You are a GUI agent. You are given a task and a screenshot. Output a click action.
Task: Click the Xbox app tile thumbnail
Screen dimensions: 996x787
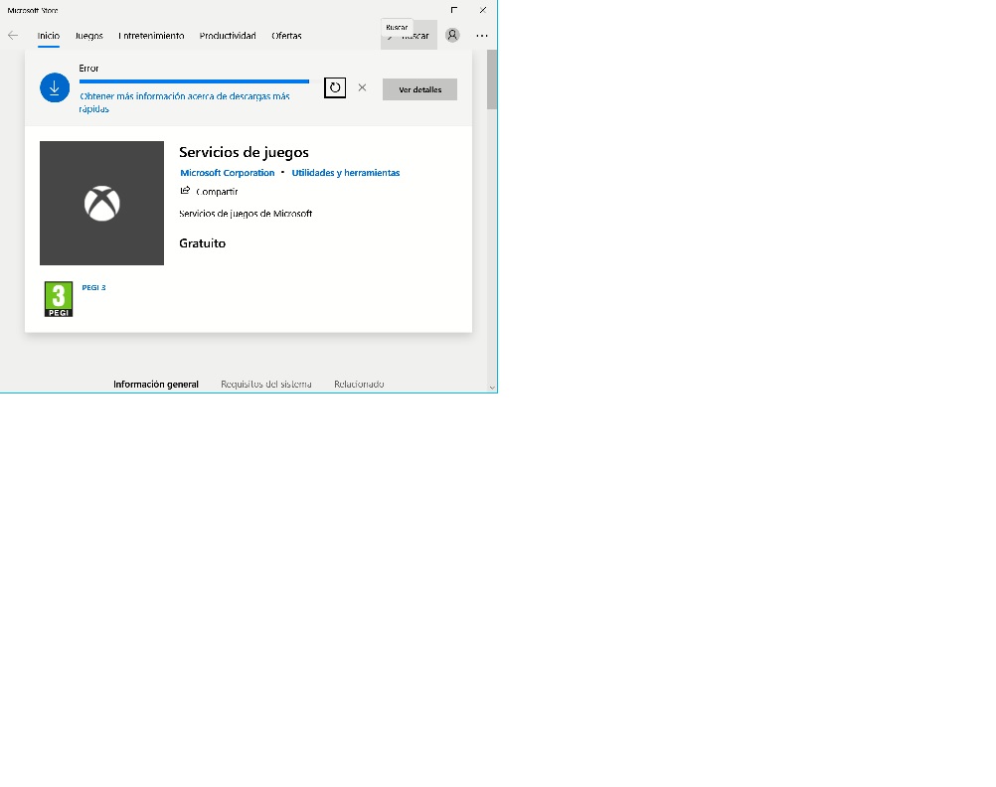101,204
